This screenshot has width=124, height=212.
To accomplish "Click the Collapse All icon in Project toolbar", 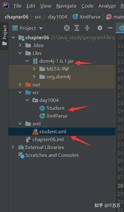I will tap(87, 28).
